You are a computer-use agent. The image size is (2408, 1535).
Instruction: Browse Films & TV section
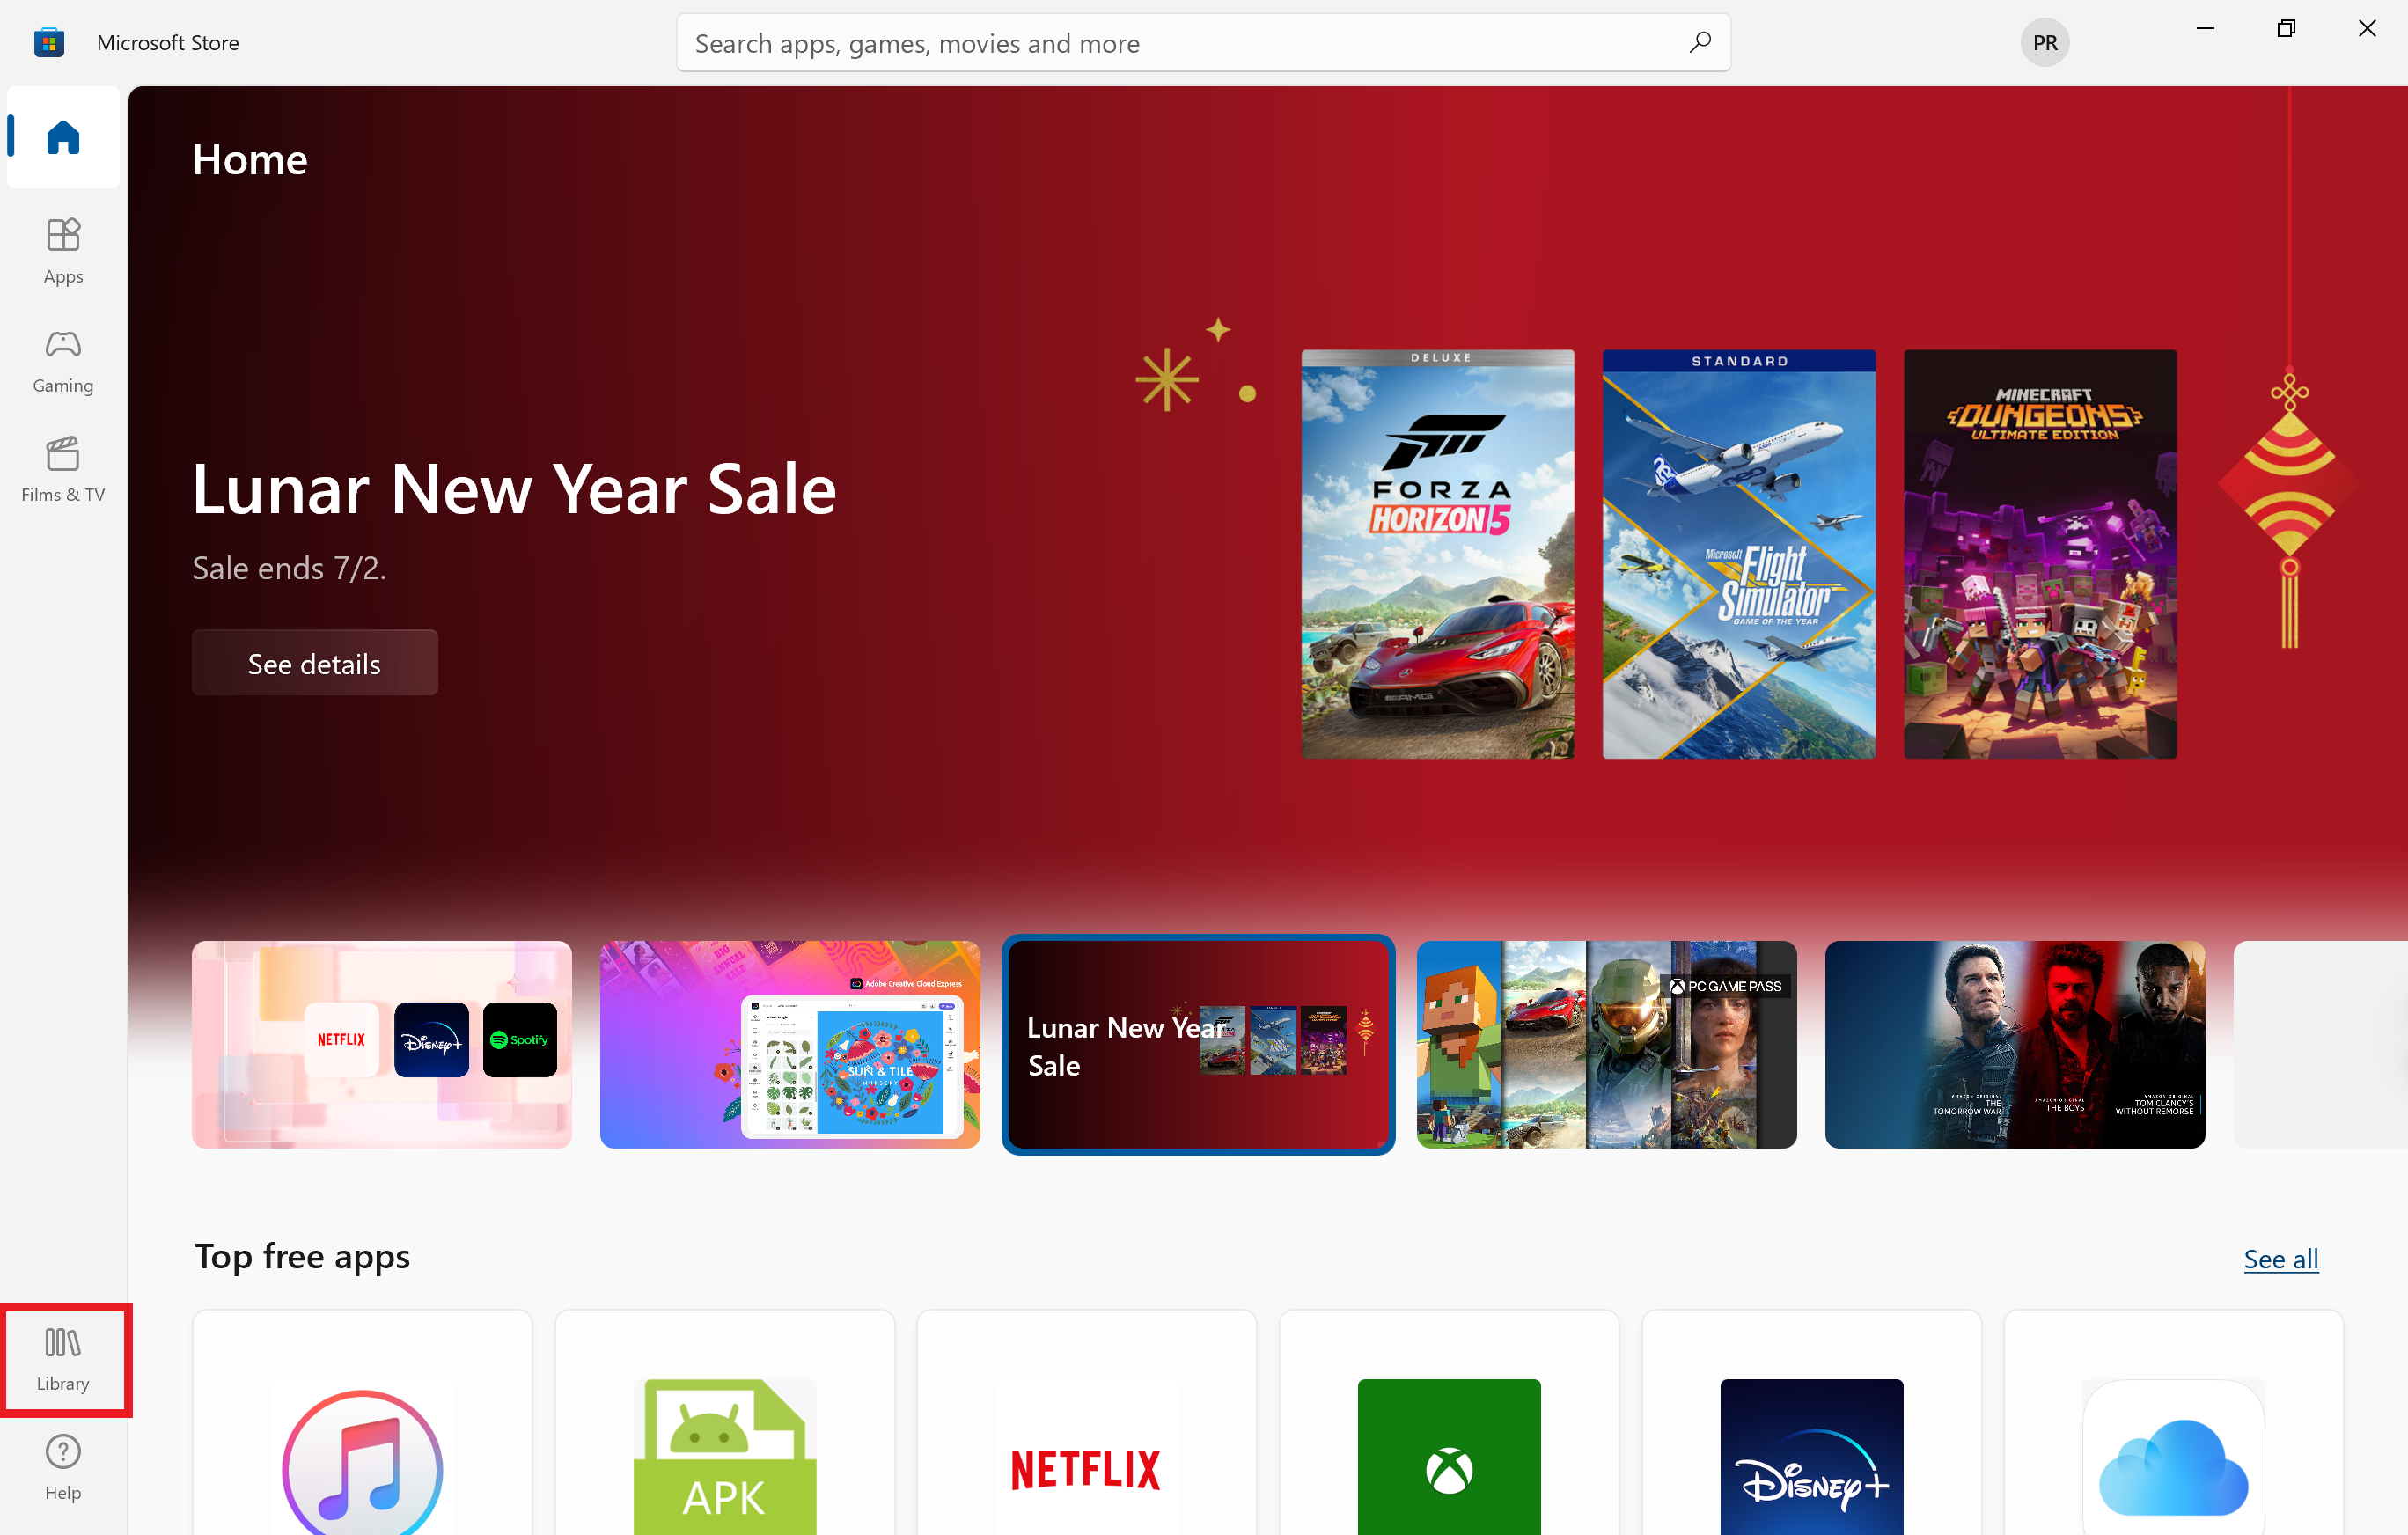(x=63, y=468)
